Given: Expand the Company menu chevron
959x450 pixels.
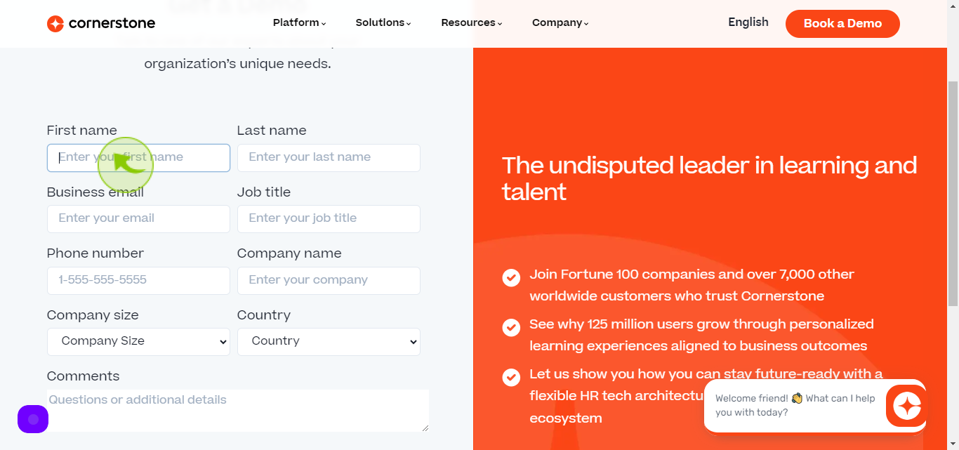Looking at the screenshot, I should click(x=586, y=24).
